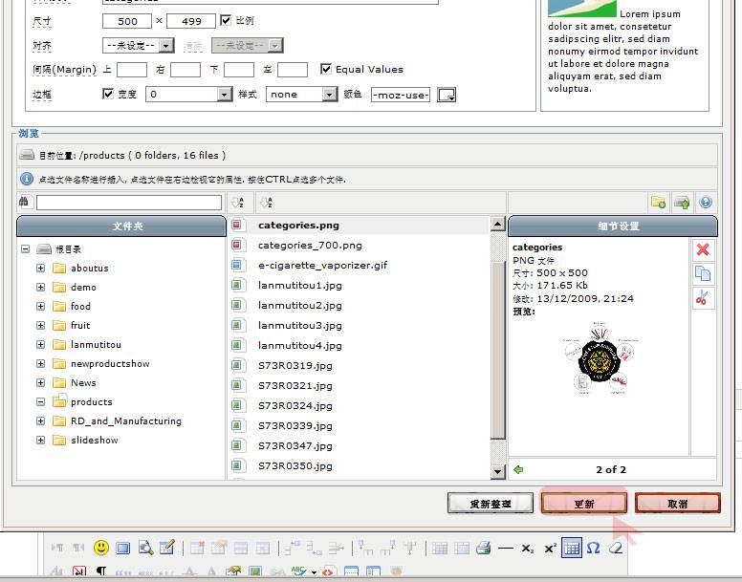The height and width of the screenshot is (582, 742).
Task: Click the cancel button at bottom right
Action: 677,504
